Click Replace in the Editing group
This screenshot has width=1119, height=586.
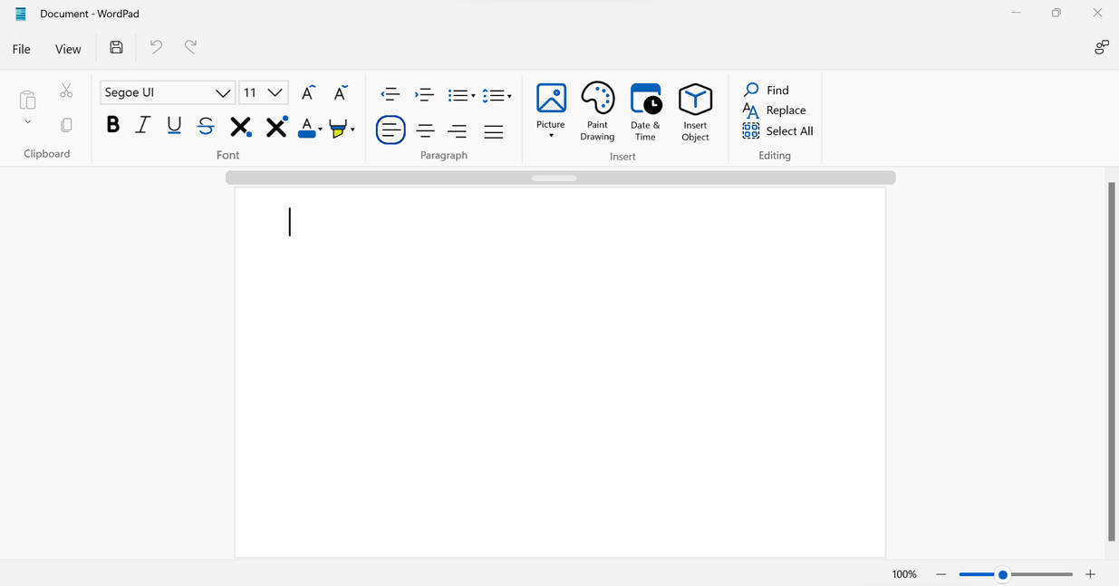(783, 110)
